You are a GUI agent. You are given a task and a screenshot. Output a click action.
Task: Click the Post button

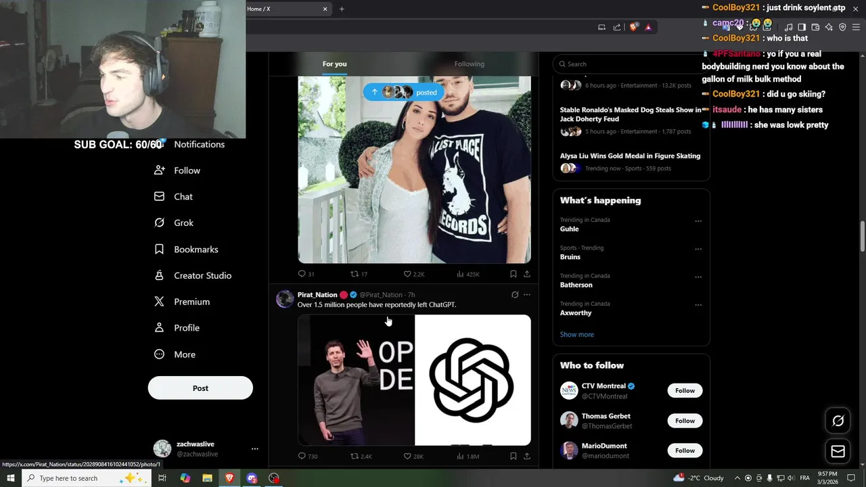(x=200, y=388)
